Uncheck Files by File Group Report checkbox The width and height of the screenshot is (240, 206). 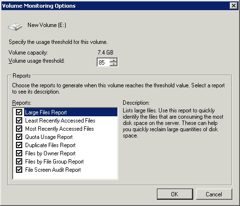coord(19,161)
